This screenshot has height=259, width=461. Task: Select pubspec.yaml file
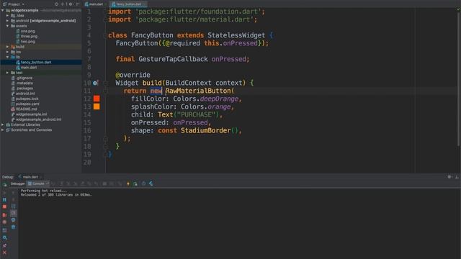point(27,104)
